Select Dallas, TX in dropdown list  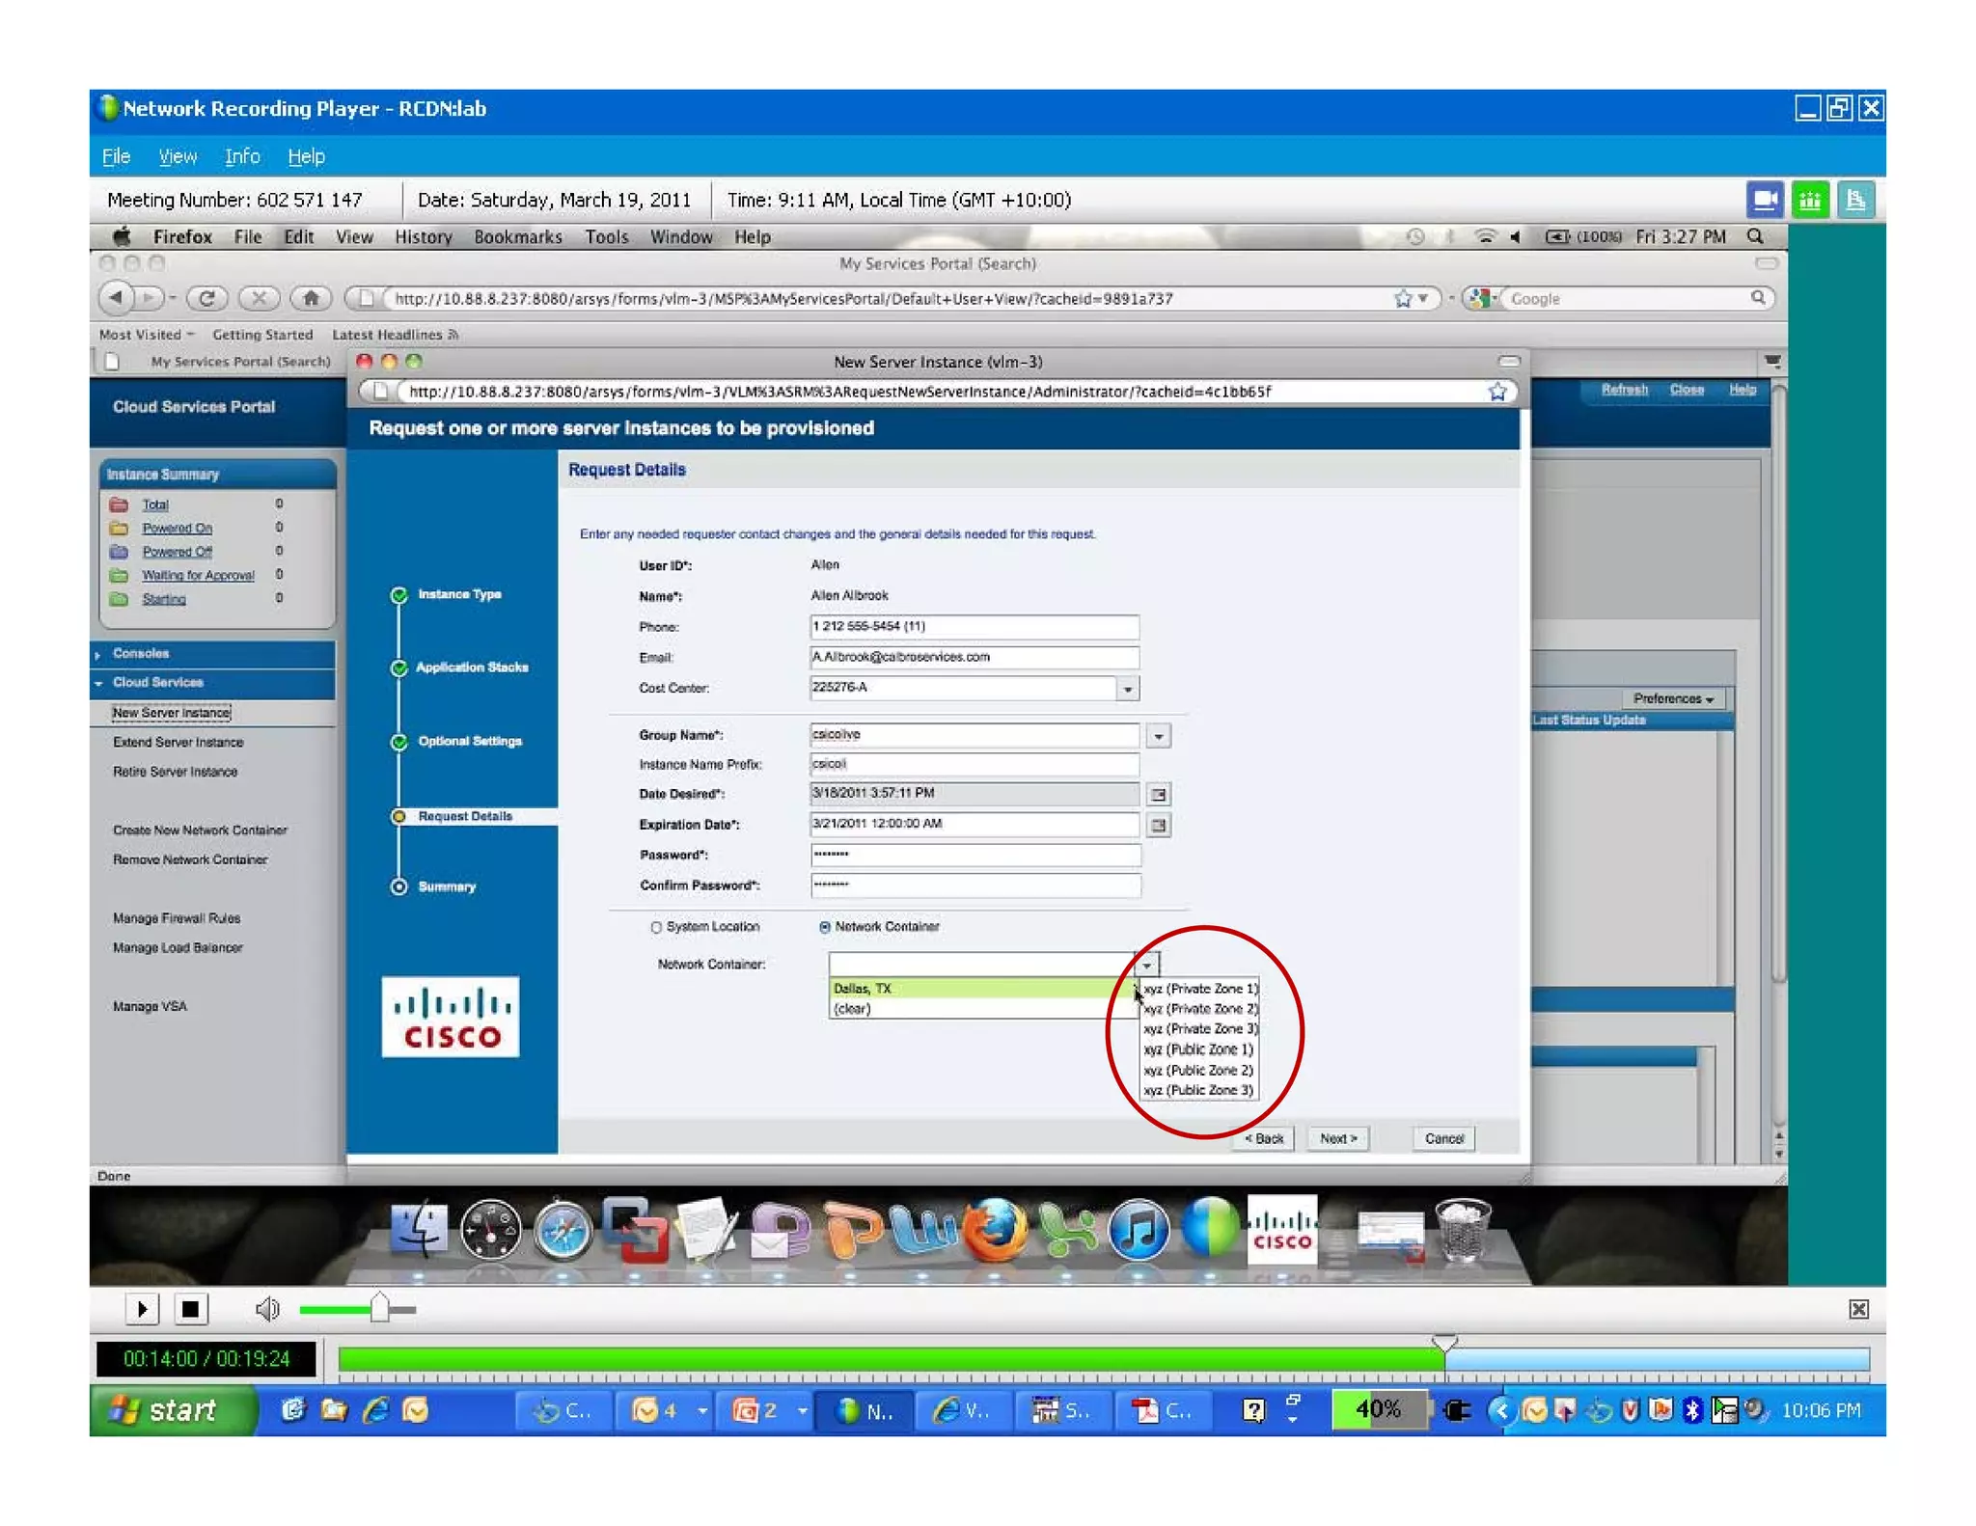tap(981, 989)
